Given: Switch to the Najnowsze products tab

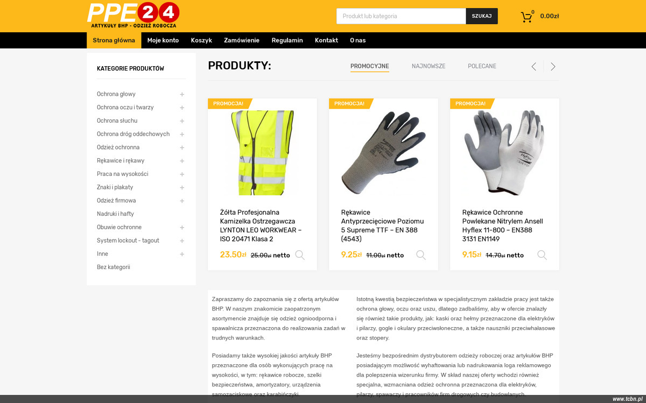Looking at the screenshot, I should pos(429,66).
